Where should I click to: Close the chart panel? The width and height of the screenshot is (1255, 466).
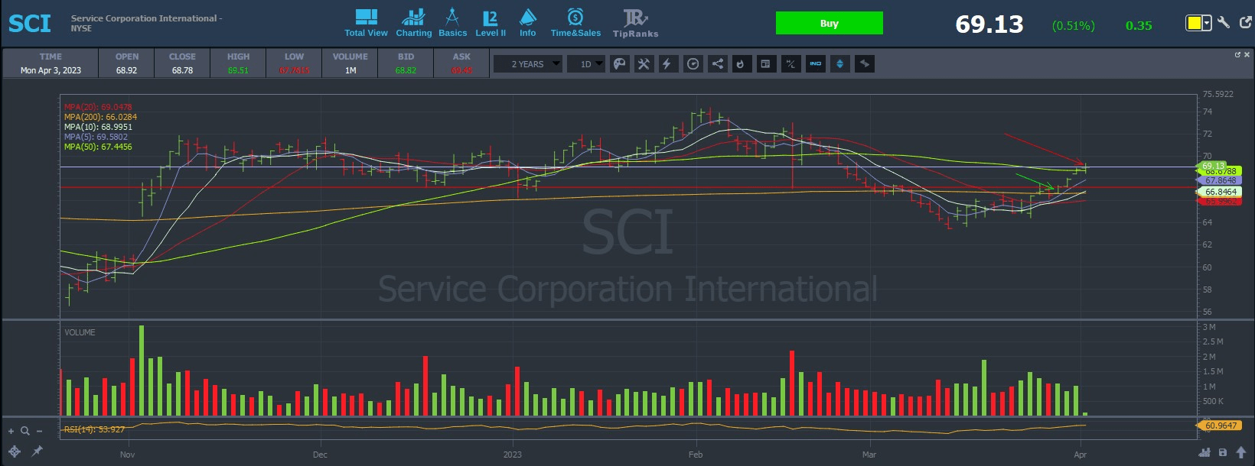[1247, 55]
